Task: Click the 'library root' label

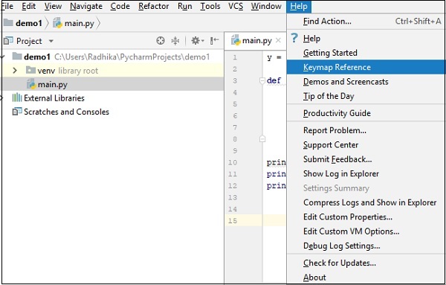Action: (x=78, y=71)
